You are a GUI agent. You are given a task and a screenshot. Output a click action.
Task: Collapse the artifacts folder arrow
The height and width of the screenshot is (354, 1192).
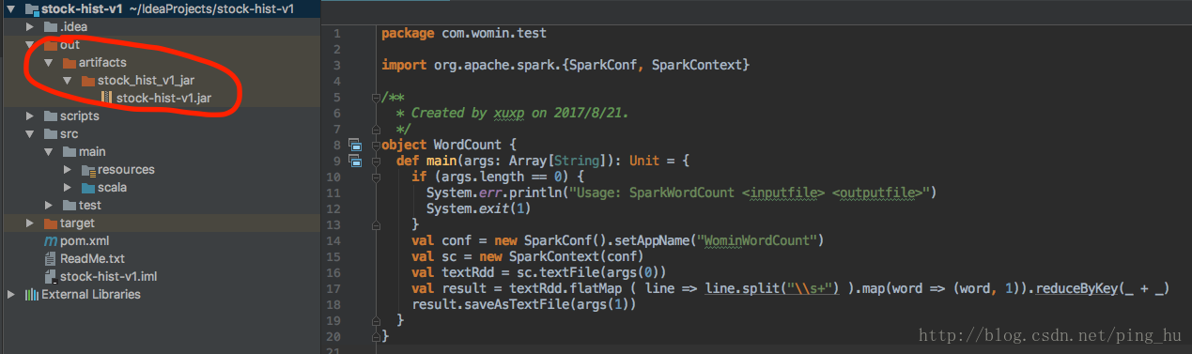click(48, 62)
